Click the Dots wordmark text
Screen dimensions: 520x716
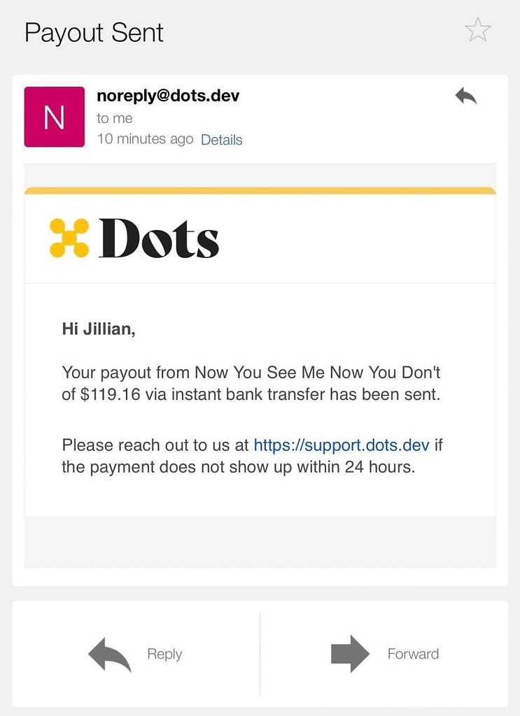tap(159, 238)
